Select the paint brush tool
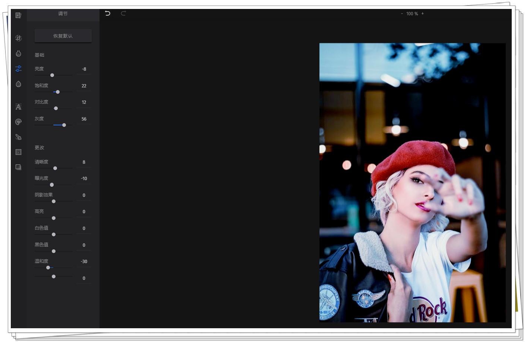This screenshot has width=527, height=342. coord(18,137)
